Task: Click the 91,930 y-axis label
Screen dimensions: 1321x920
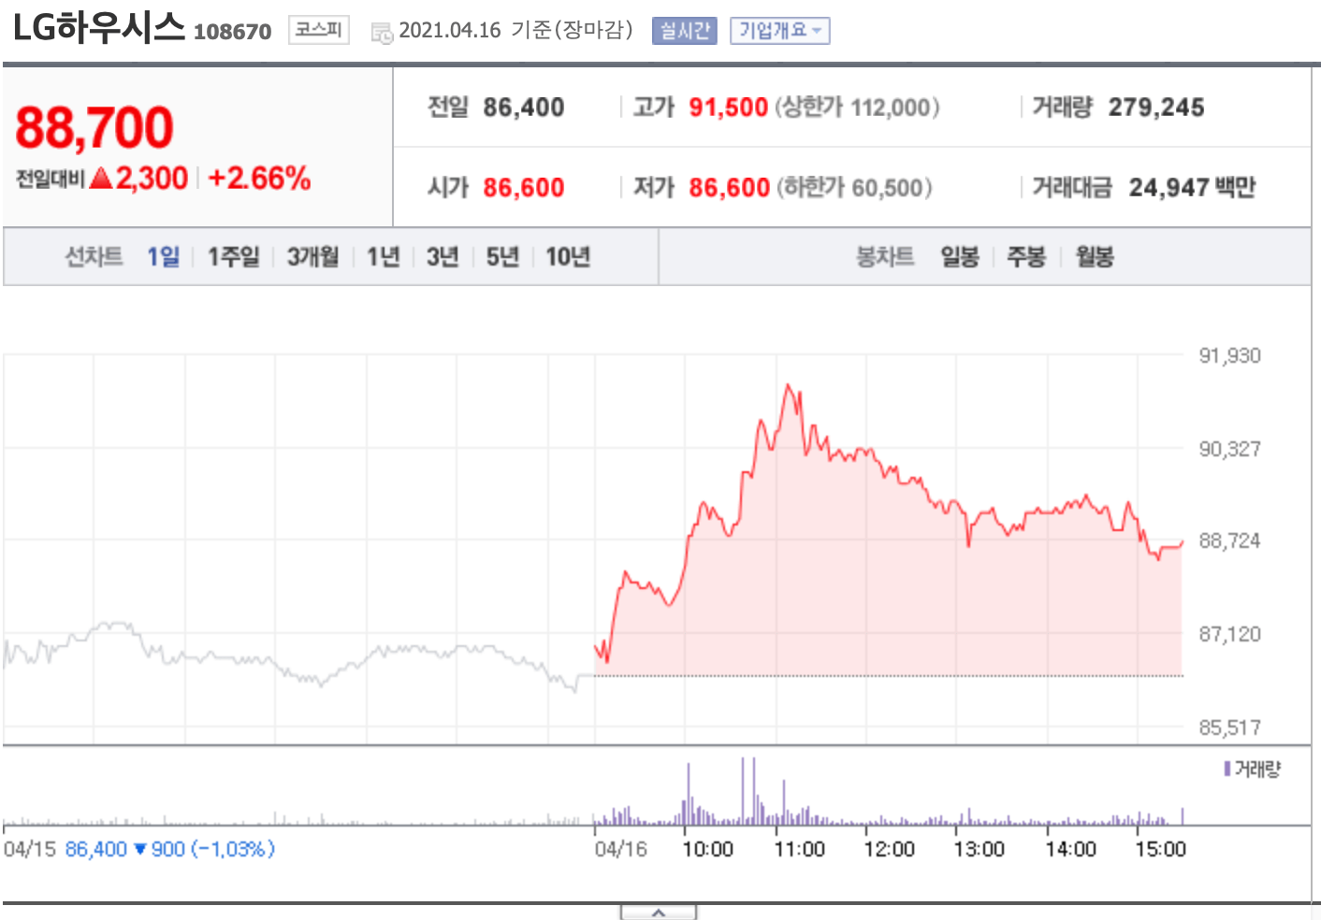Action: [1229, 355]
